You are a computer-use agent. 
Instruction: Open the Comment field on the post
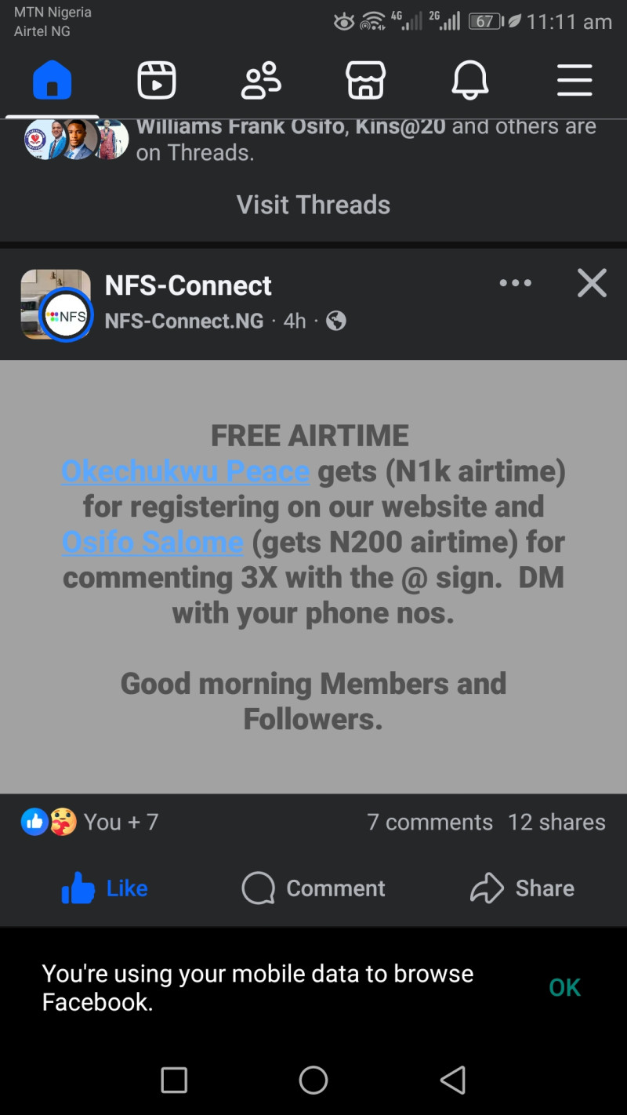313,888
